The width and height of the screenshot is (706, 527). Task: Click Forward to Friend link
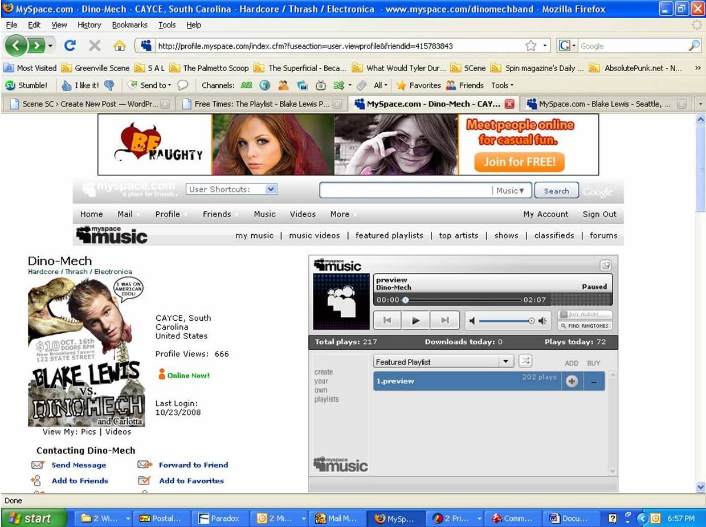point(193,465)
